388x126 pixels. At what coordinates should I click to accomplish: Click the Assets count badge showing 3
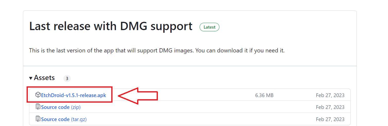[x=67, y=78]
